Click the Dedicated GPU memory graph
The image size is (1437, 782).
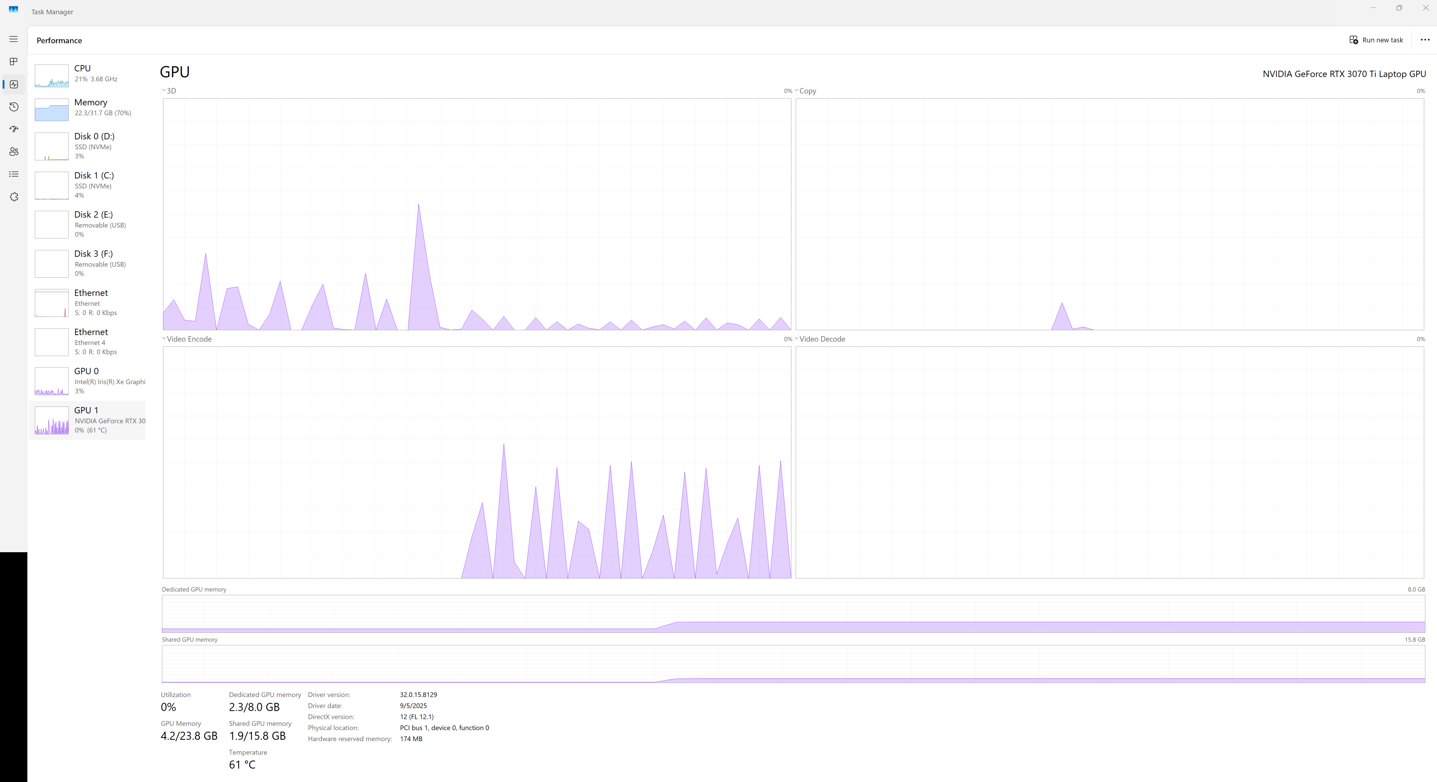click(793, 613)
